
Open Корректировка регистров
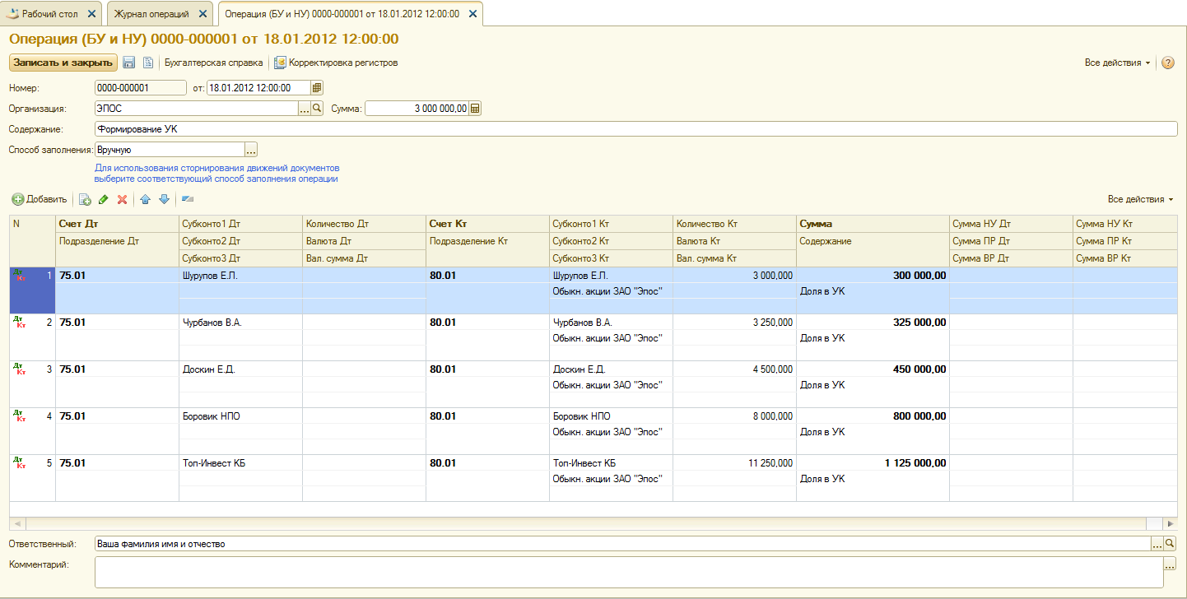(x=337, y=63)
